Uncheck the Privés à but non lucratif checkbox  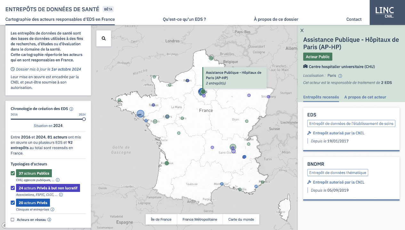pyautogui.click(x=13, y=188)
